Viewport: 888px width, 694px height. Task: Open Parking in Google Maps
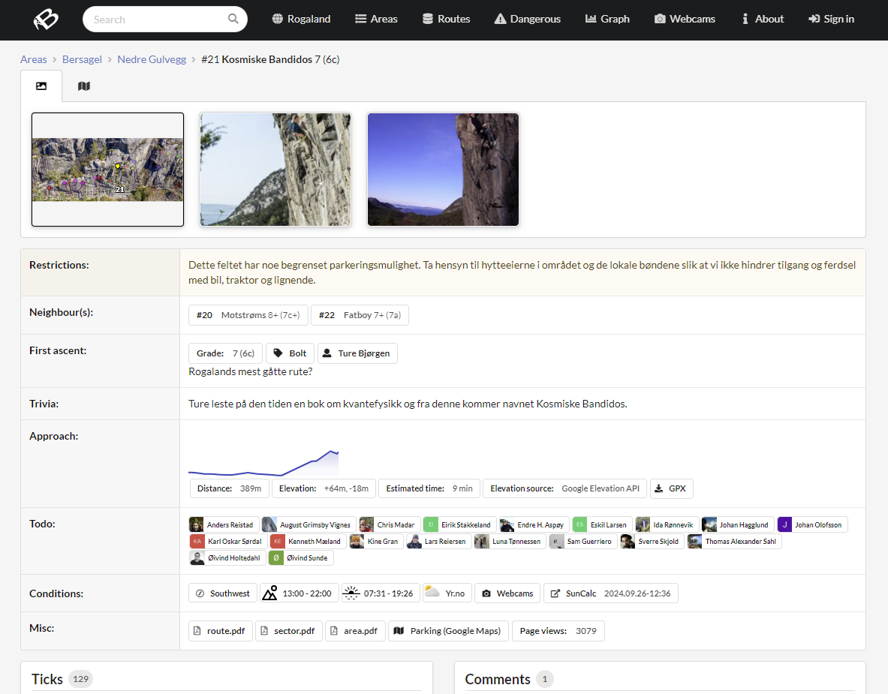click(448, 631)
